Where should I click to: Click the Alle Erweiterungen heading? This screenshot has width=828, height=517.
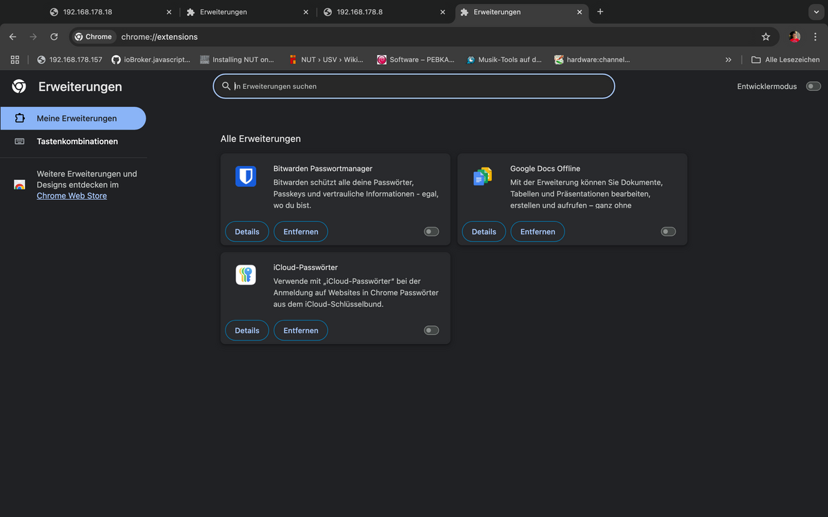point(261,139)
